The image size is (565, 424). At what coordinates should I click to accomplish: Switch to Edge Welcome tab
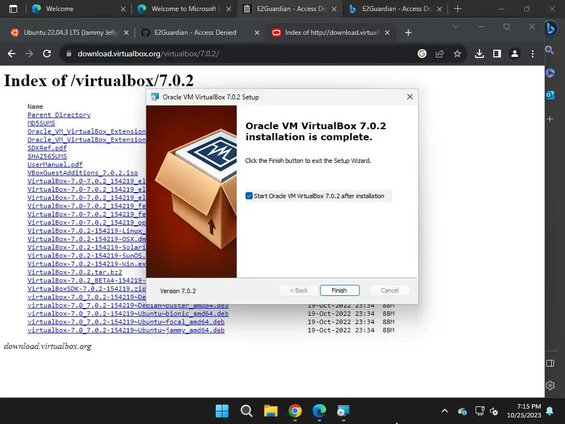tap(78, 9)
